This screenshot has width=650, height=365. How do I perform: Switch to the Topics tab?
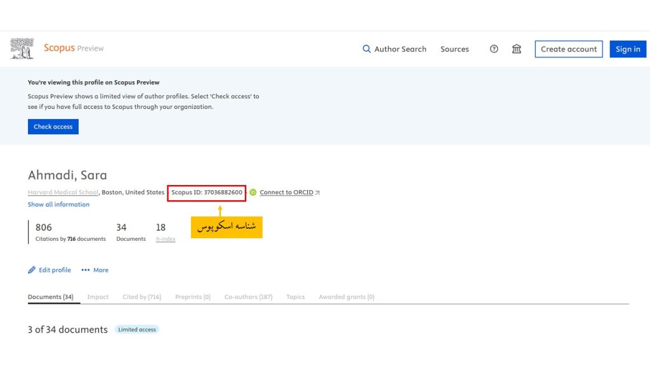coord(296,297)
